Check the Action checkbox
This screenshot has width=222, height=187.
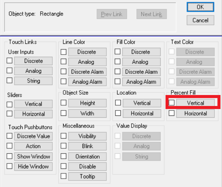(9, 146)
